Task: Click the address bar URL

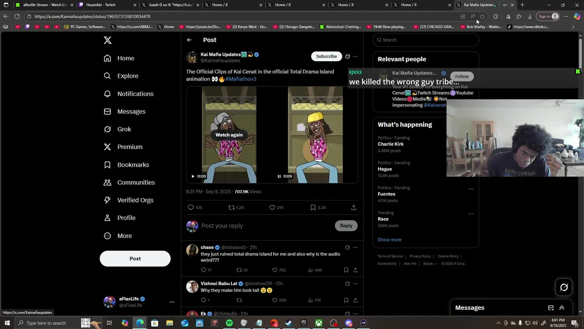Action: coord(92,16)
